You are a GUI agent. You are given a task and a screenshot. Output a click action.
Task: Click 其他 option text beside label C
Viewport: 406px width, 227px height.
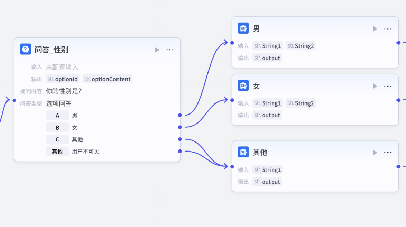click(77, 139)
